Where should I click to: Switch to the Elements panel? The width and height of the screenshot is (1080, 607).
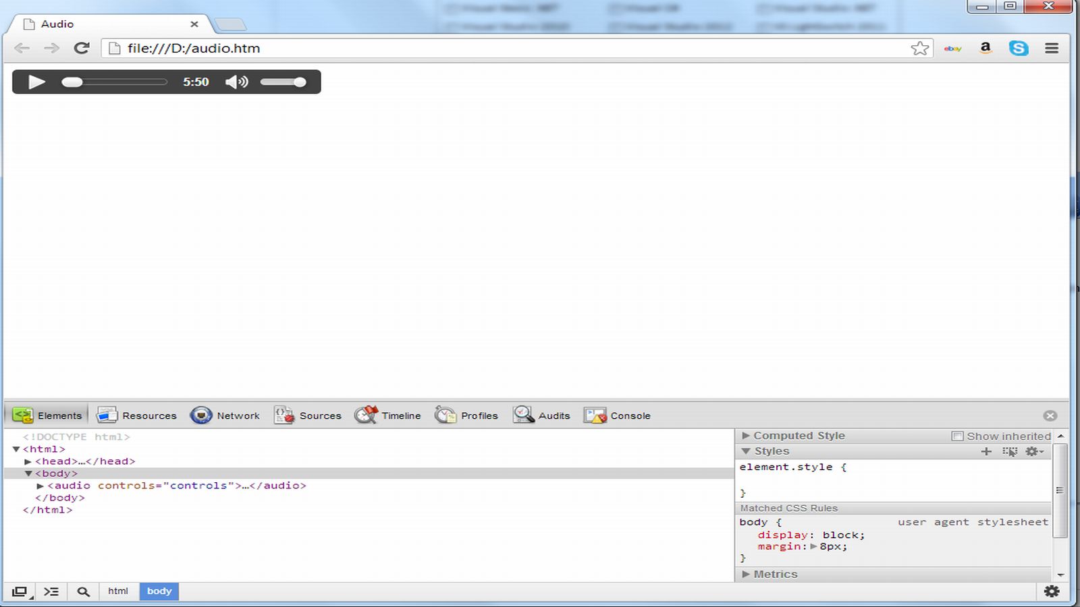(47, 415)
